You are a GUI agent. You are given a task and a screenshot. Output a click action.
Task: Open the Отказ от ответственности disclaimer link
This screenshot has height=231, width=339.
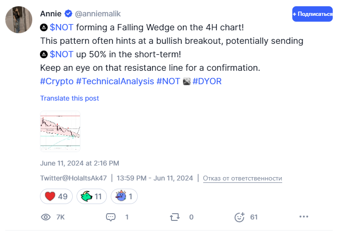[x=242, y=178]
